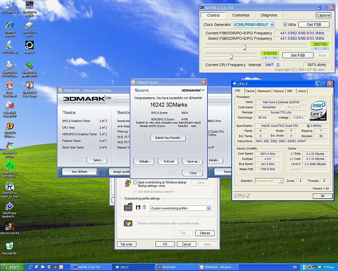338x271 pixels.
Task: Select the CyberLink PowerDVD desktop icon
Action: (9, 109)
